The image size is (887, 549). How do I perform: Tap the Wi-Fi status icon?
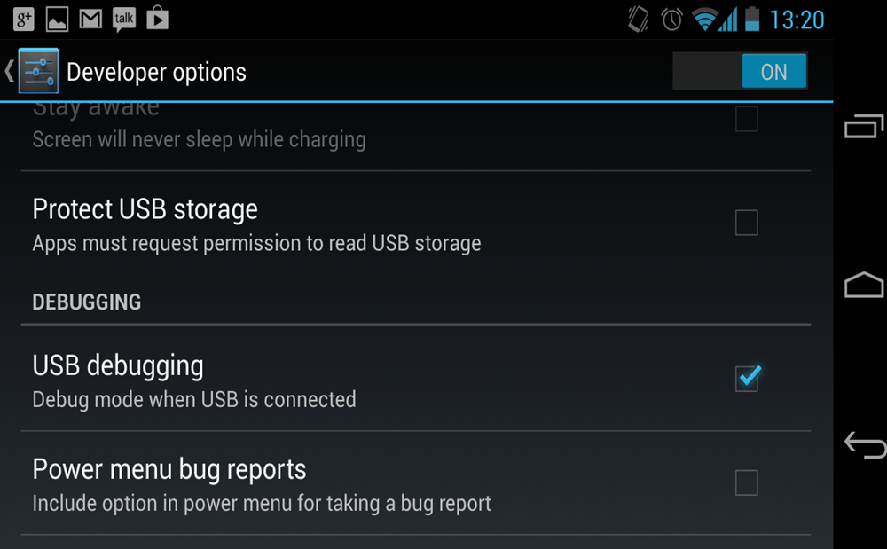coord(706,19)
